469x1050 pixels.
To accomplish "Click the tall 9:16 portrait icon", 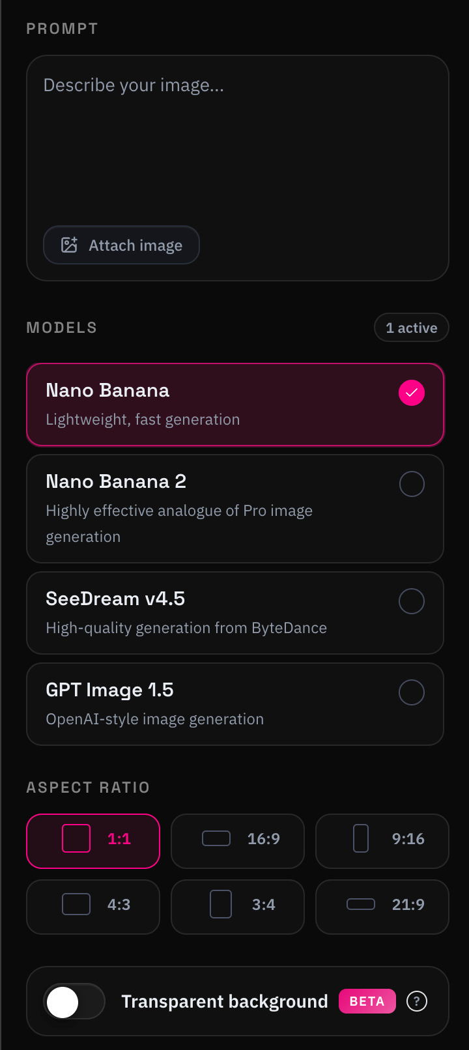I will [x=361, y=838].
